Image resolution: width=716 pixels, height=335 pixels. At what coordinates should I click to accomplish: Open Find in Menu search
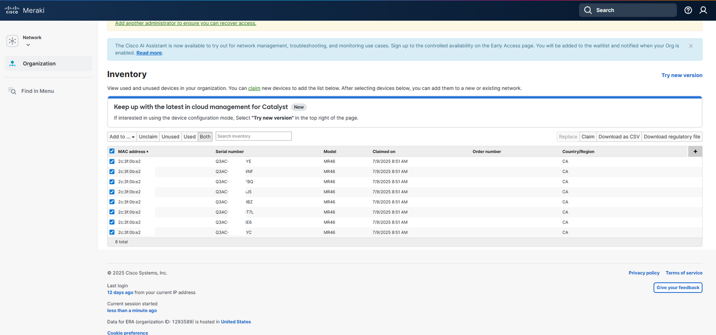[x=12, y=91]
